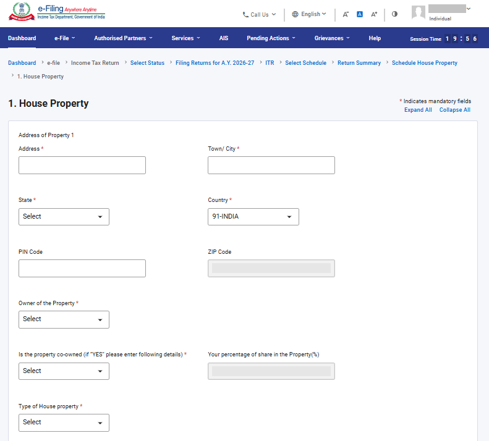Click the Collapse All link
The height and width of the screenshot is (441, 489).
click(x=455, y=110)
